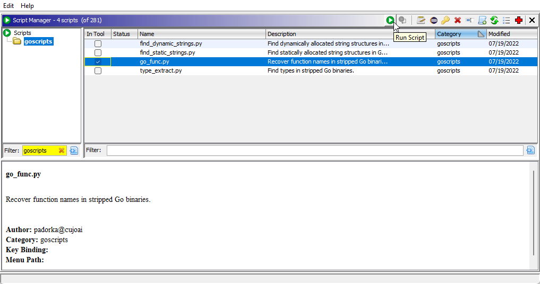Open the Help menu
Image resolution: width=540 pixels, height=284 pixels.
pyautogui.click(x=27, y=5)
